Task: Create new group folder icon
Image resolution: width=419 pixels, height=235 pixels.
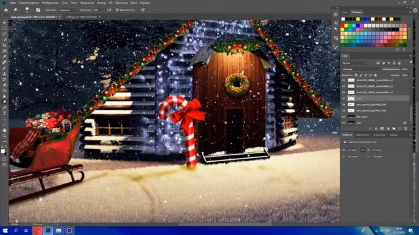Action: pos(394,129)
